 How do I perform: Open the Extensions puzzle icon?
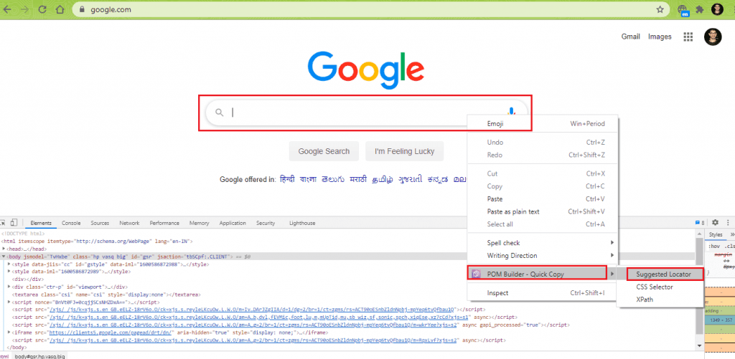pos(700,9)
